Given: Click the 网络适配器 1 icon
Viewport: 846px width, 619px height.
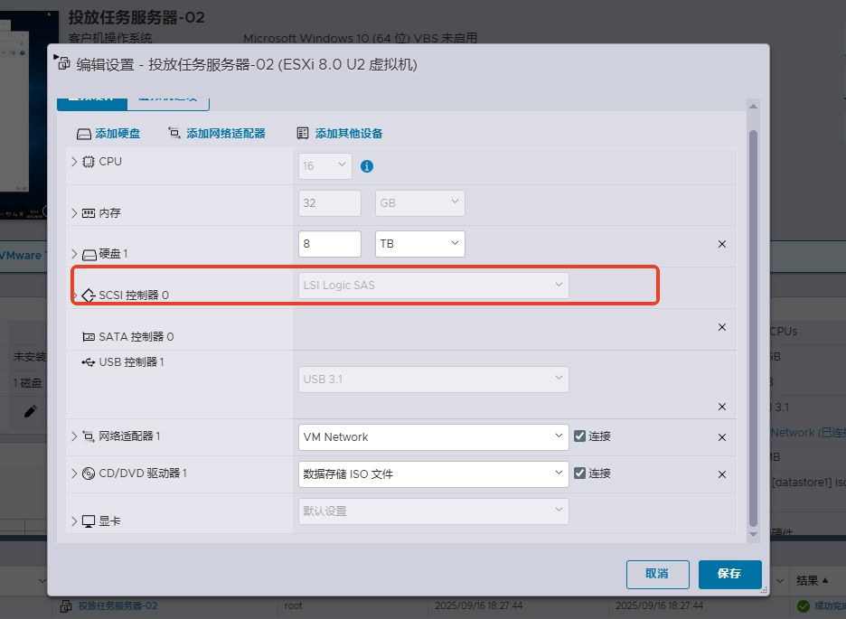Looking at the screenshot, I should click(89, 436).
